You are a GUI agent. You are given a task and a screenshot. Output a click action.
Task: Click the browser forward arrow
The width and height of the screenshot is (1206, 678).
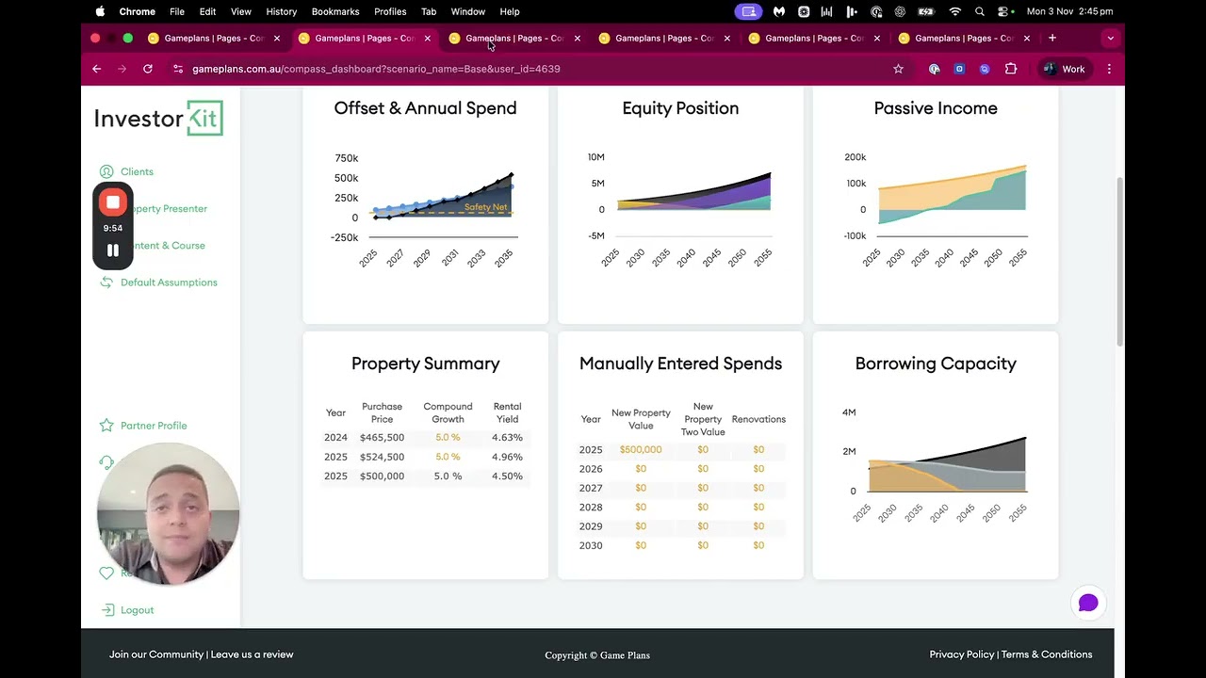(x=122, y=69)
